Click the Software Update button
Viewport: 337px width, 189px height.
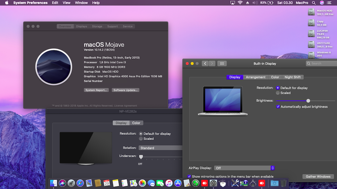[x=125, y=90]
